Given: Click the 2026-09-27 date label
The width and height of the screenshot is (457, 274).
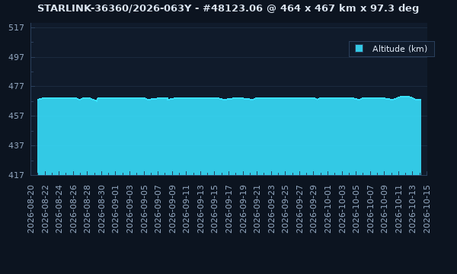Looking at the screenshot, I should tap(299, 209).
